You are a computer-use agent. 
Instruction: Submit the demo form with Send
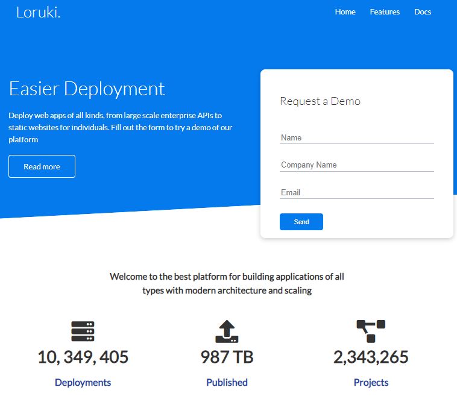(301, 222)
